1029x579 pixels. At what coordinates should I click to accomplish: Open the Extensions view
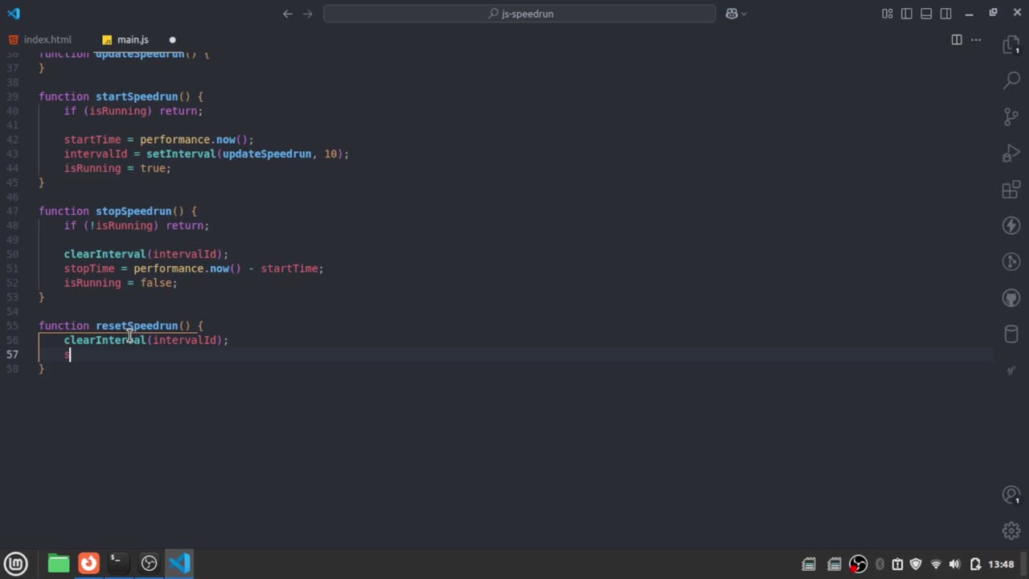point(1011,190)
